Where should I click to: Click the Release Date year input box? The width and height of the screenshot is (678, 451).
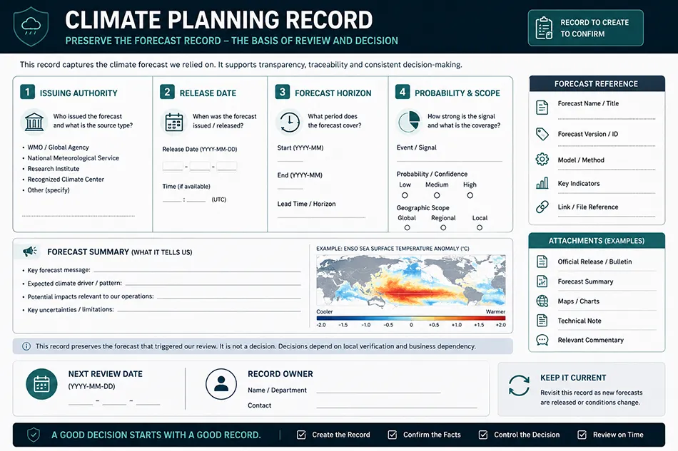click(173, 166)
